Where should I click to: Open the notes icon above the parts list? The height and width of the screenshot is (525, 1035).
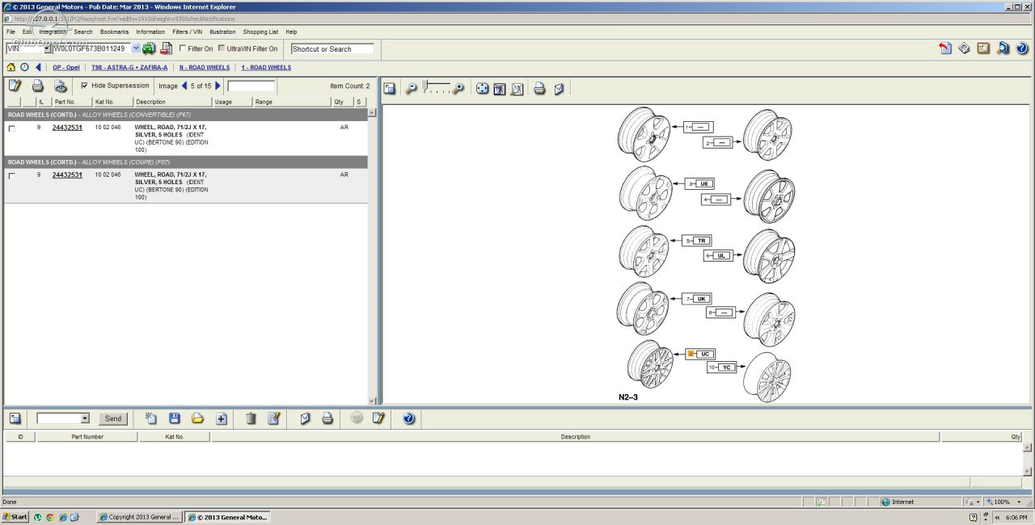click(x=15, y=86)
